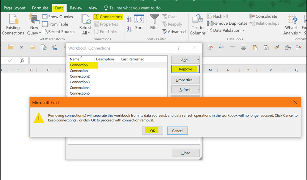Open Recent Sources

pos(59,32)
